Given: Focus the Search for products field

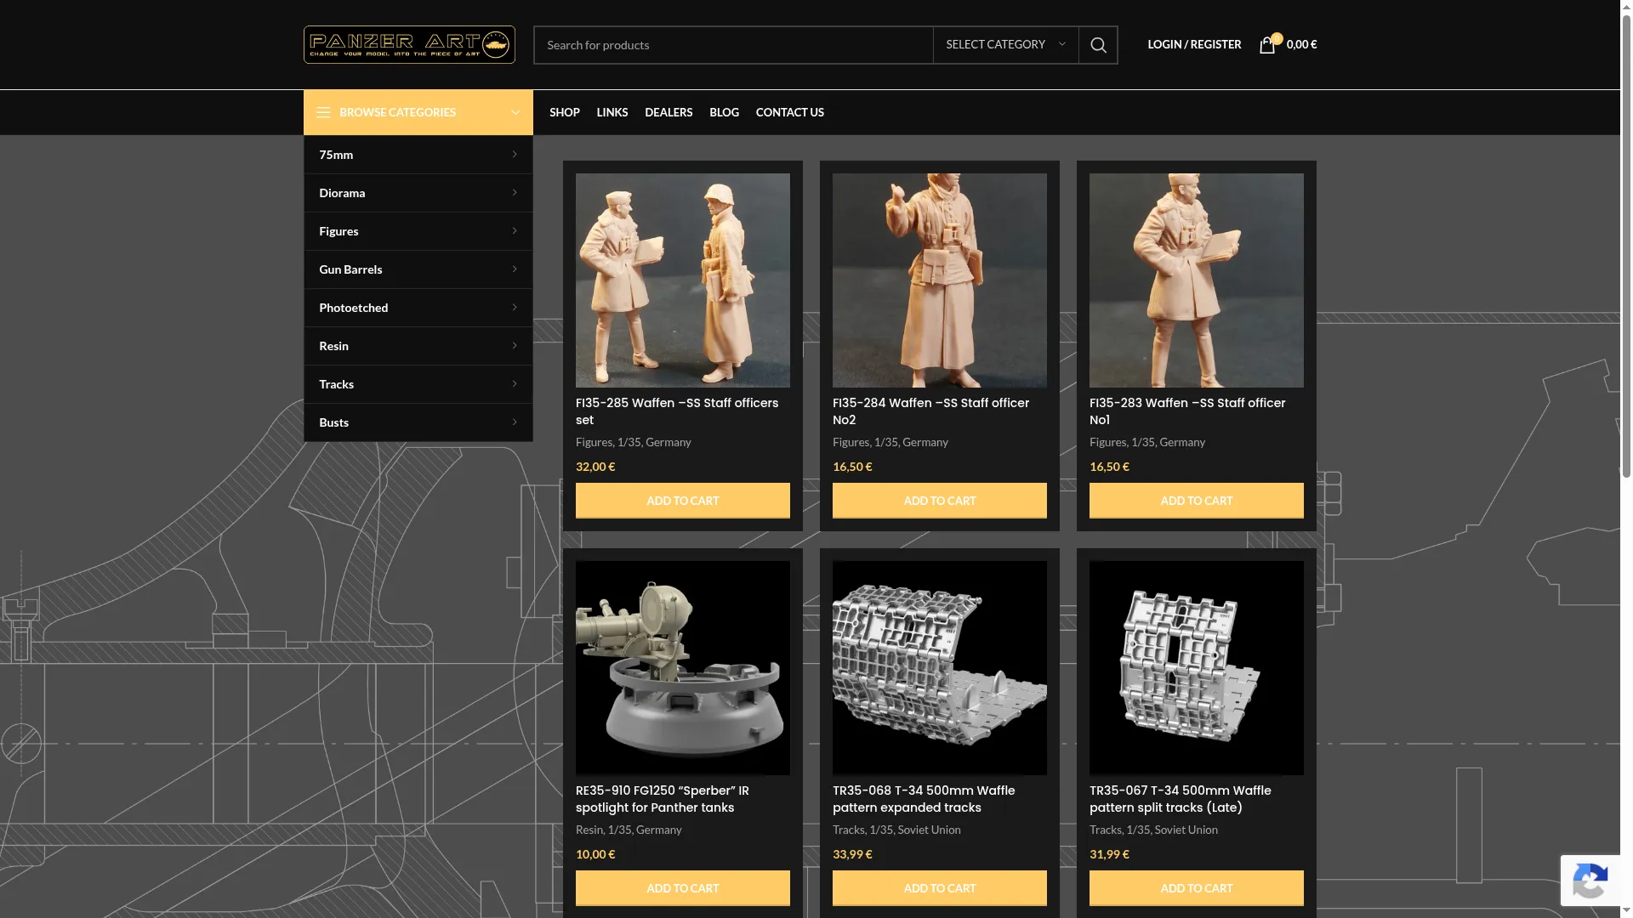Looking at the screenshot, I should [x=733, y=45].
